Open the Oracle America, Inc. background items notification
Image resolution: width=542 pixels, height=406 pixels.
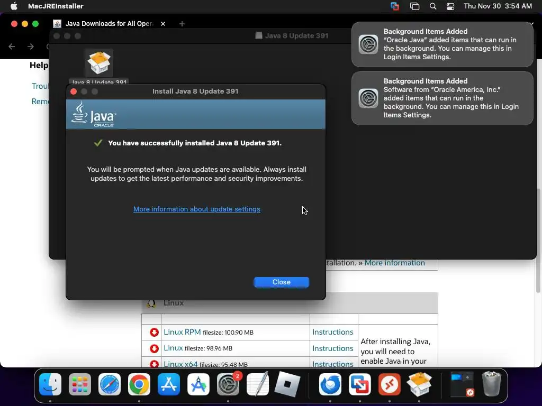[442, 98]
